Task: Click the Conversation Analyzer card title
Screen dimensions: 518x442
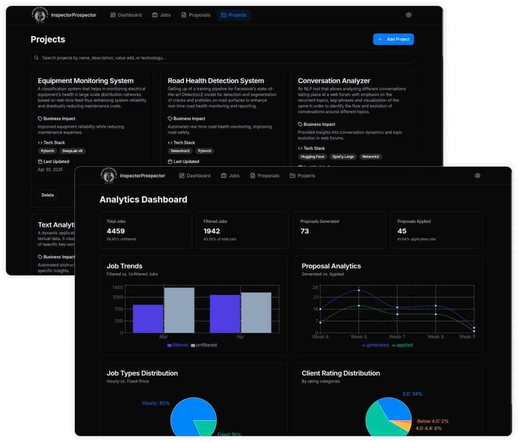Action: point(334,81)
